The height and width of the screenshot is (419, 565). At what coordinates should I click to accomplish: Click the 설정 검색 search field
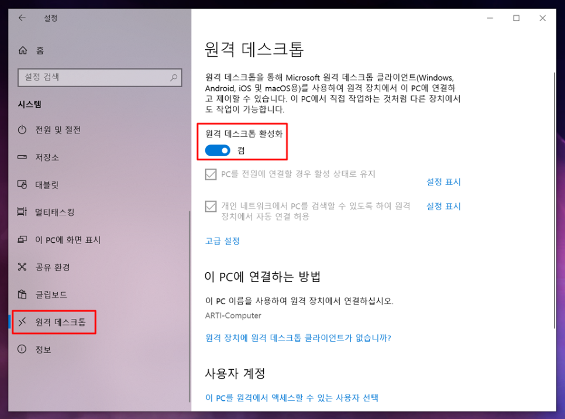click(100, 77)
